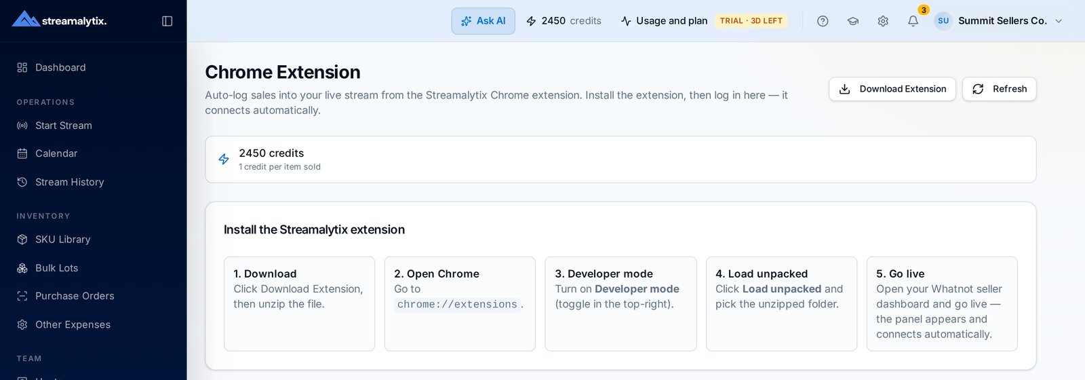
Task: Open the Ask AI assistant
Action: tap(484, 21)
